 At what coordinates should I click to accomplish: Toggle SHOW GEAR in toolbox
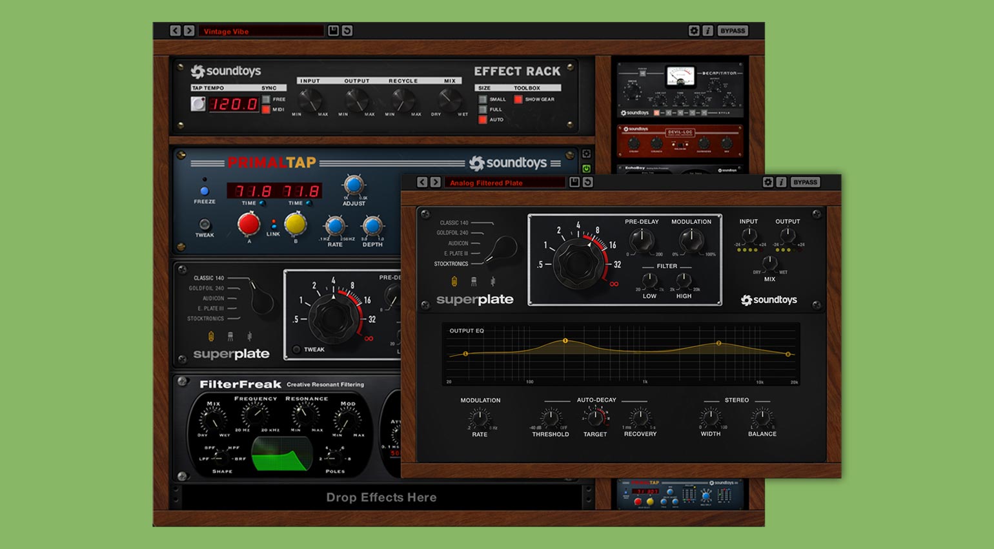coord(518,99)
